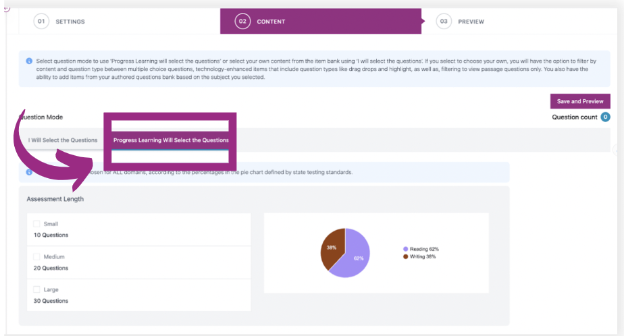
Task: Click the info icon beside the domains notice
Action: point(29,173)
